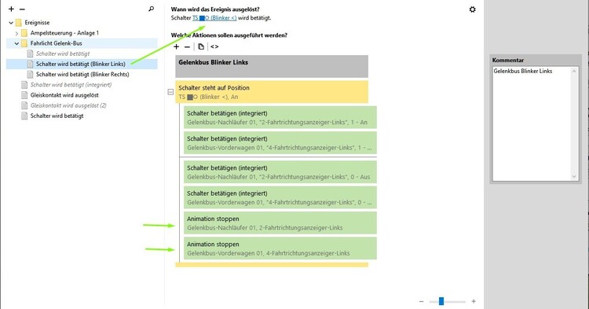Select action Nachläufer 01 Fahrtrichtungsanzeiger-Links 0 - Aus
The width and height of the screenshot is (589, 309).
tap(280, 172)
